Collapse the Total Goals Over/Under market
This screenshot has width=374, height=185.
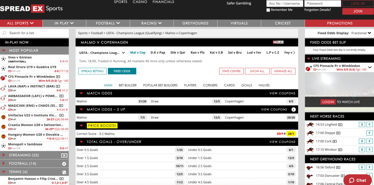click(81, 142)
